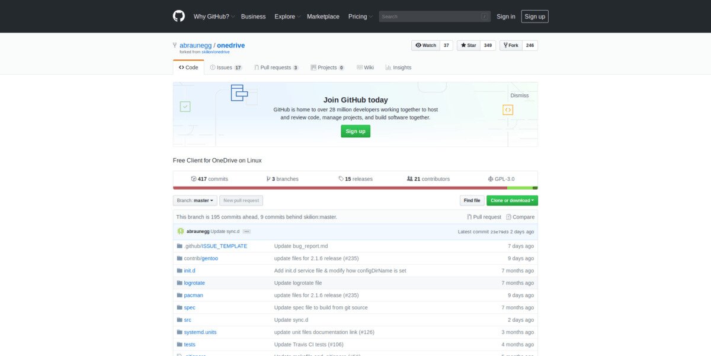
Task: Click the GitHub Octocat logo
Action: coord(179,16)
